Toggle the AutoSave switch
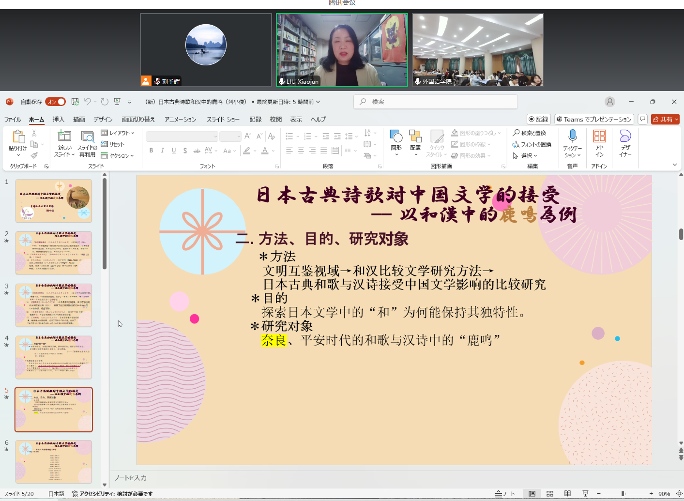This screenshot has height=501, width=684. point(56,102)
